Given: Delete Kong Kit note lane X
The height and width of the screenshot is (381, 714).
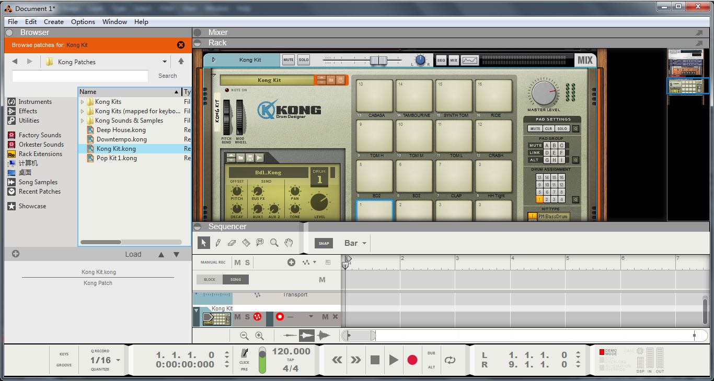Looking at the screenshot, I should pos(336,317).
